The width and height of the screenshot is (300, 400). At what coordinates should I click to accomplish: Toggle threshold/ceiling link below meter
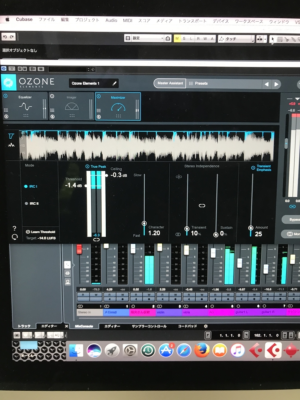[96, 240]
